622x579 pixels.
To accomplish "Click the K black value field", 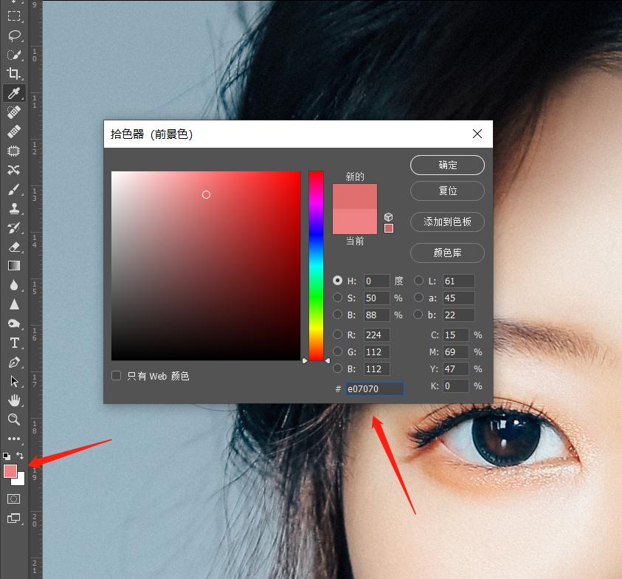I will click(456, 386).
